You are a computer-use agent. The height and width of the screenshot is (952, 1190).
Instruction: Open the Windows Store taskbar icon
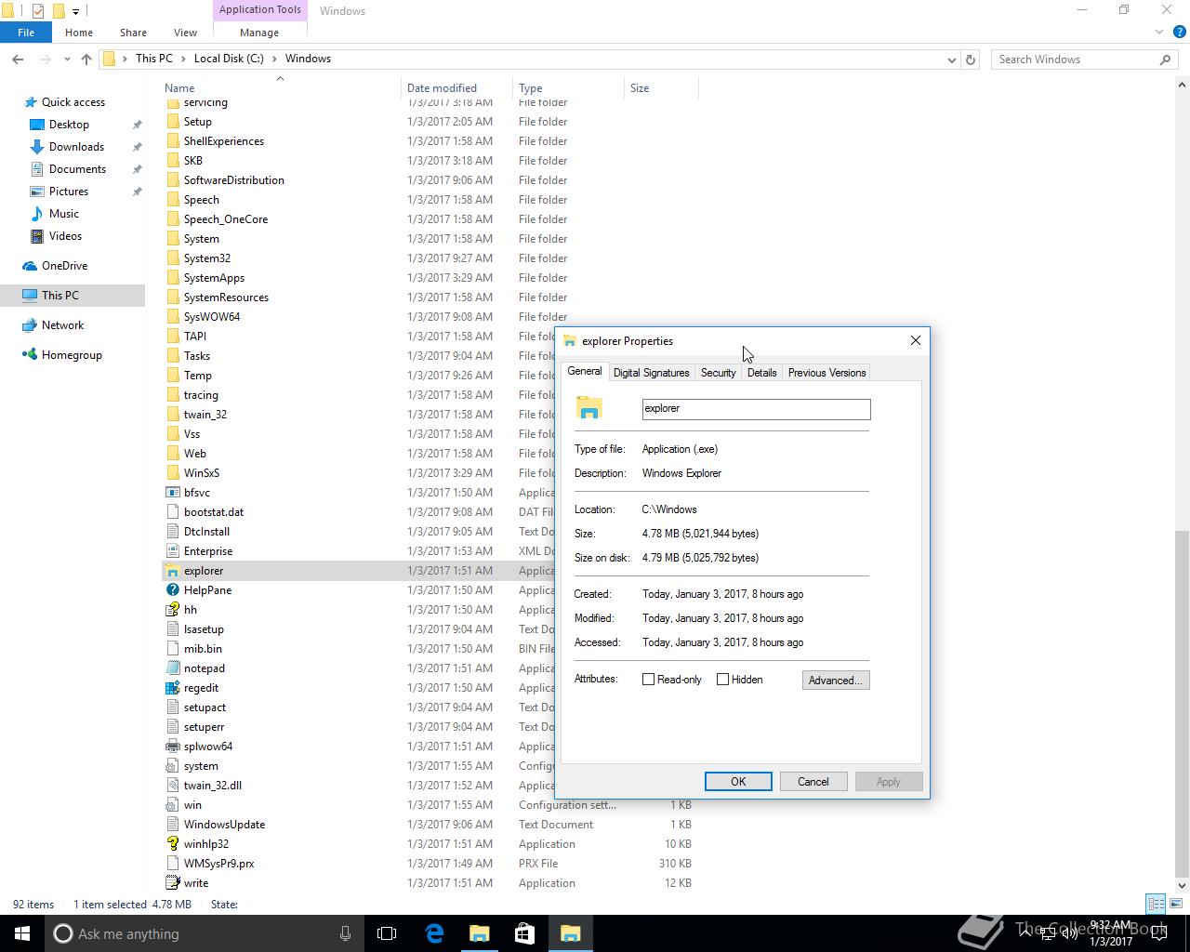[x=524, y=933]
